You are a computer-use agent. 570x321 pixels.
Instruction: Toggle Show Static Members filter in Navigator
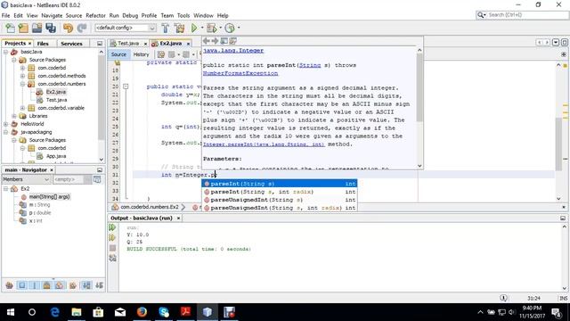pos(35,285)
